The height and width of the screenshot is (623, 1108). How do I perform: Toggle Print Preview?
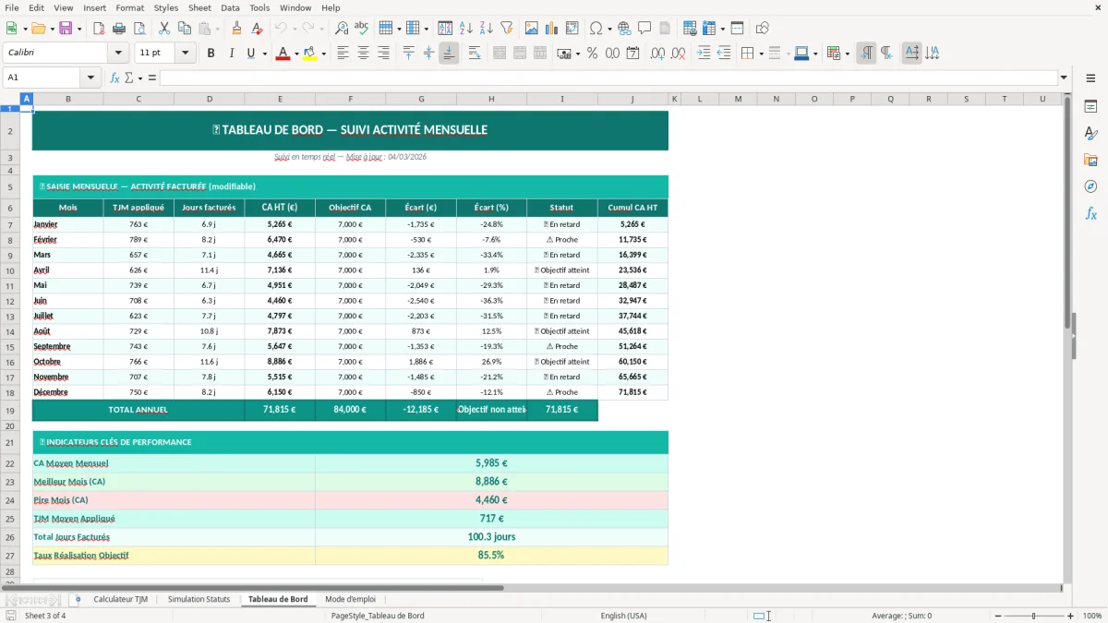[x=139, y=29]
